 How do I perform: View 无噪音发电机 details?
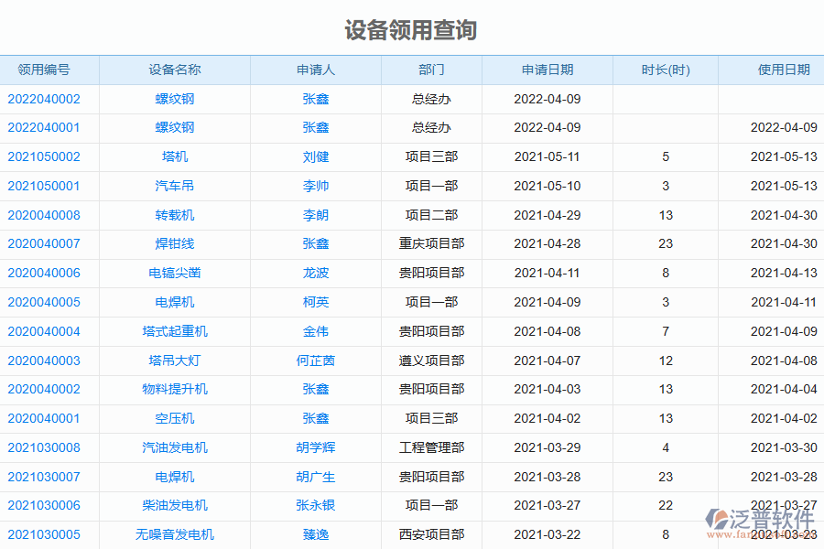(177, 534)
